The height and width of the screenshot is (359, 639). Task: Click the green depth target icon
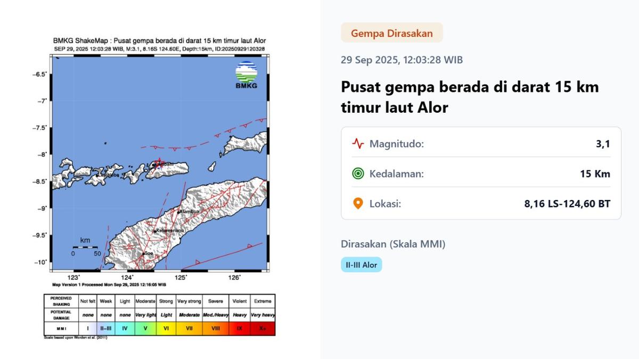358,173
